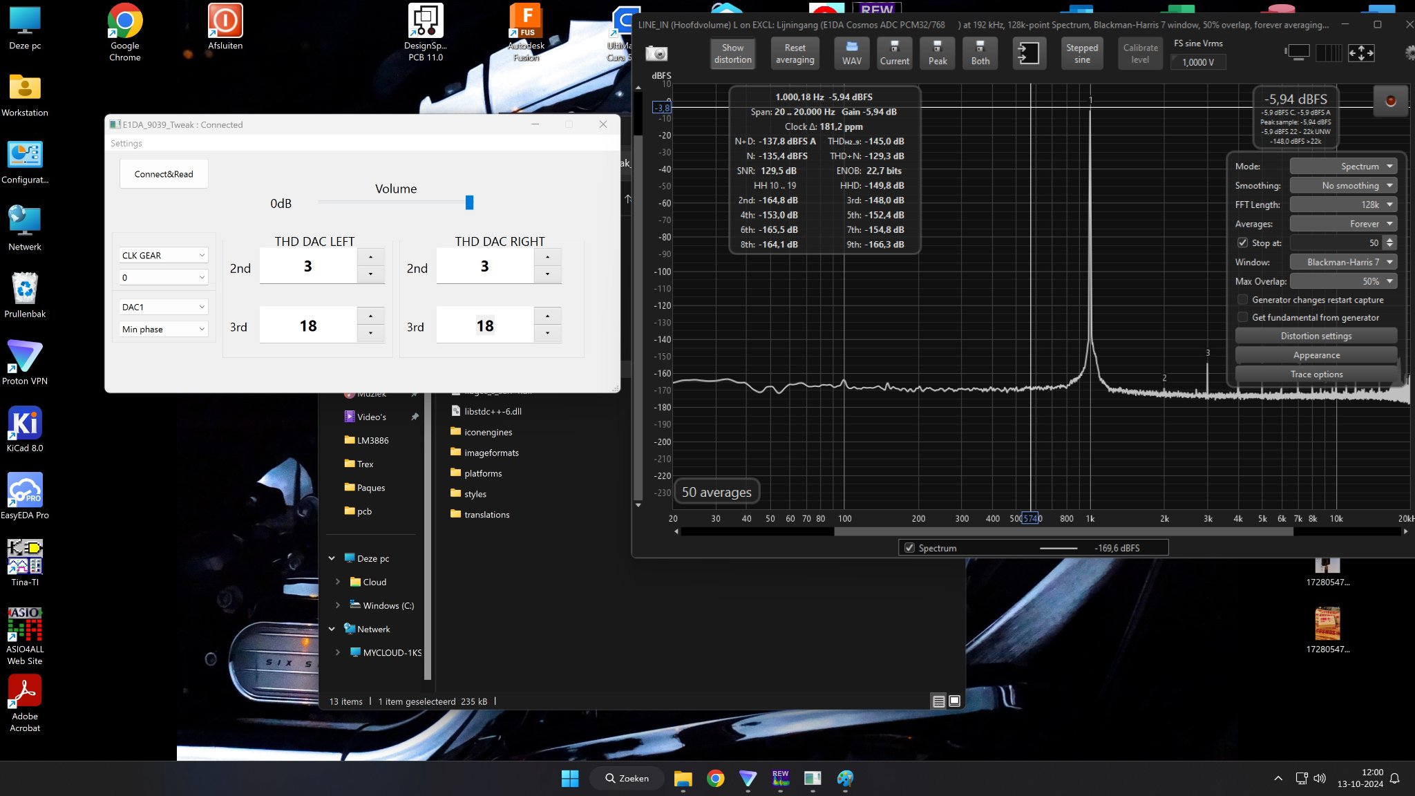Open REW settings gear icon

tap(1409, 53)
